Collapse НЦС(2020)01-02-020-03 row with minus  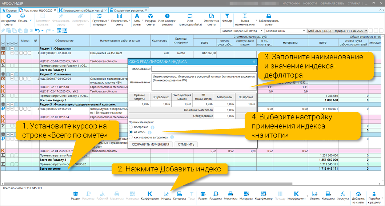click(12, 53)
